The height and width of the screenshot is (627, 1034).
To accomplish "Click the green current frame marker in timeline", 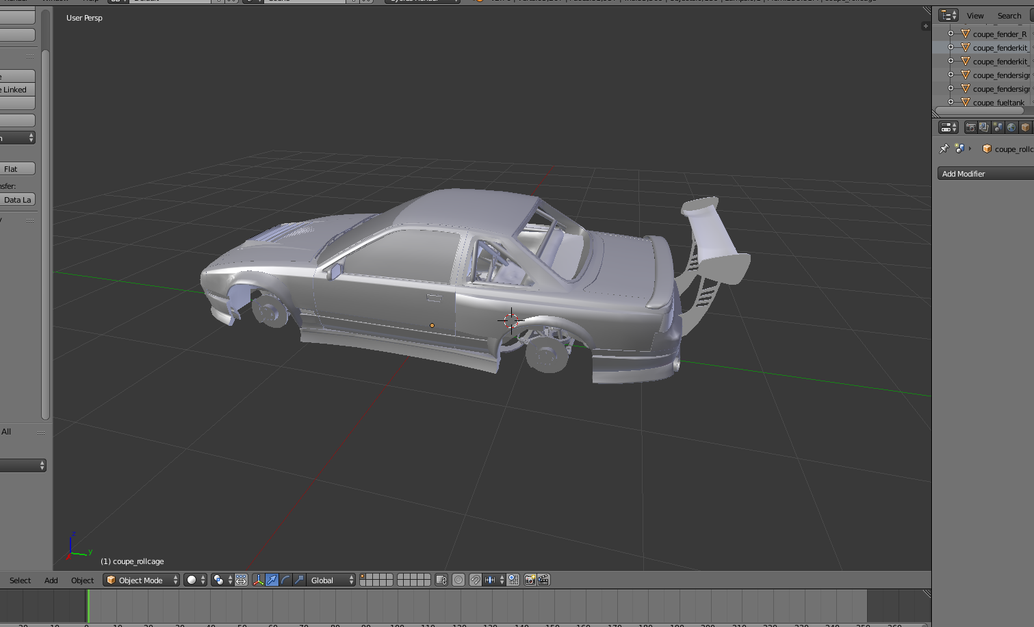I will [88, 606].
